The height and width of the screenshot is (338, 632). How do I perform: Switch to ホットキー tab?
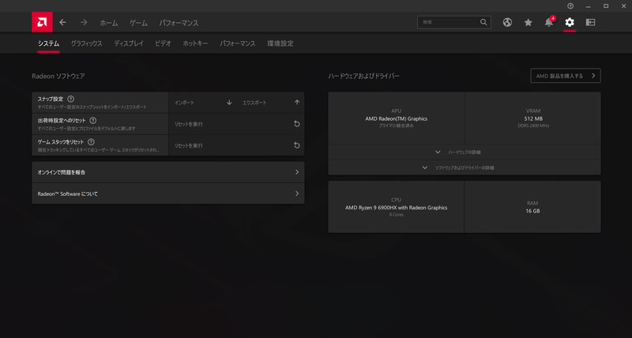[x=195, y=43]
